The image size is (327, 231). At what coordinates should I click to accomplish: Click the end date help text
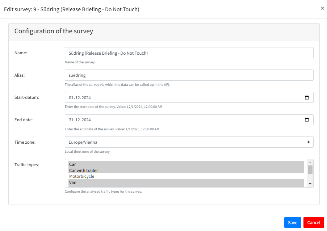(112, 129)
